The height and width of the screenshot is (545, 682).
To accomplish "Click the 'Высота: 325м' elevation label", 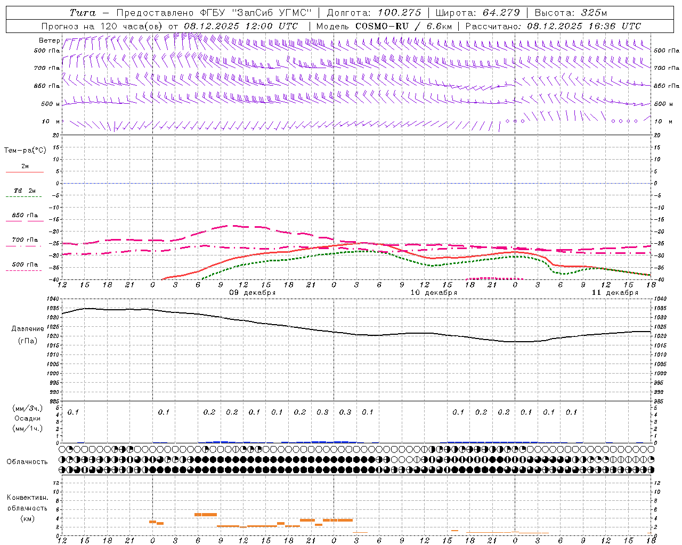I will click(x=571, y=13).
